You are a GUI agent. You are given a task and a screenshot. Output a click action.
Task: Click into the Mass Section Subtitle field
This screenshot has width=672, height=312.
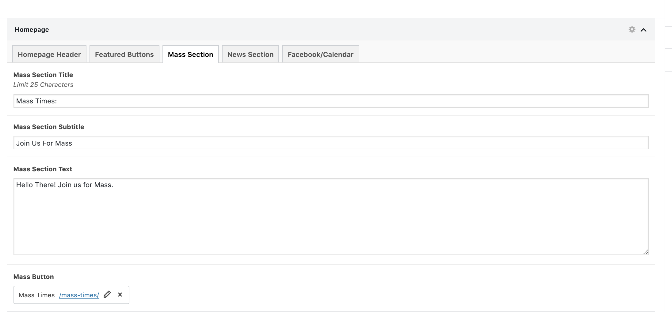click(330, 143)
